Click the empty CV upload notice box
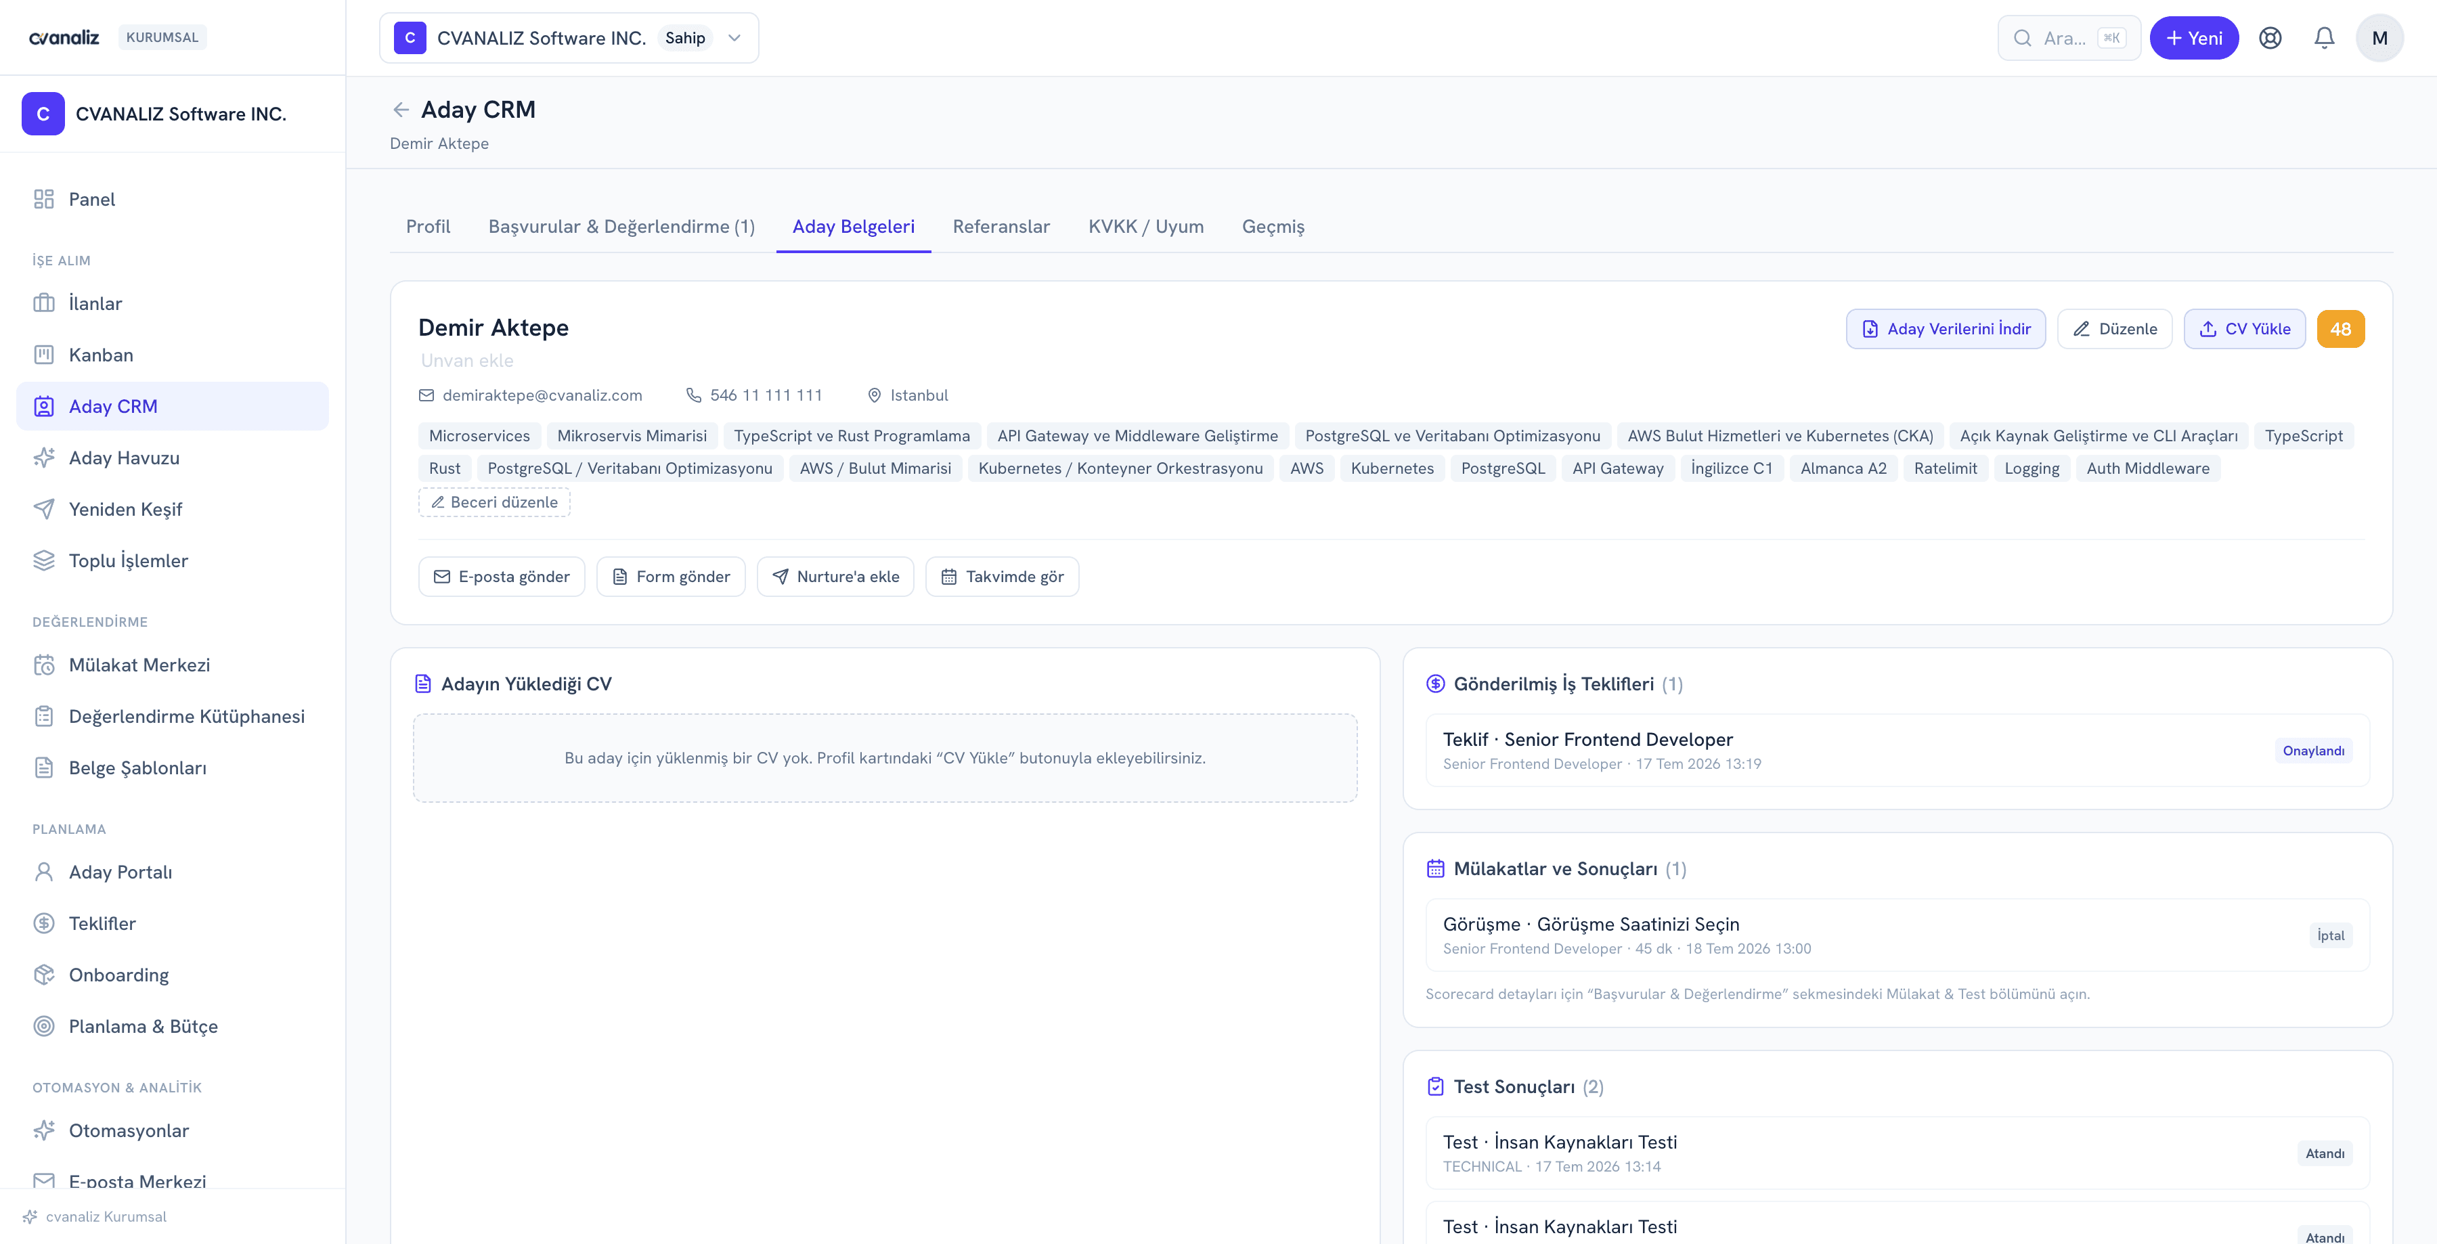This screenshot has width=2437, height=1244. 885,758
